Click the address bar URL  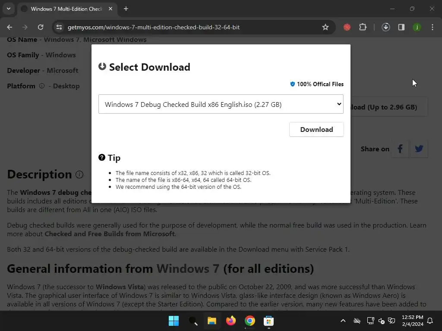pos(154,27)
